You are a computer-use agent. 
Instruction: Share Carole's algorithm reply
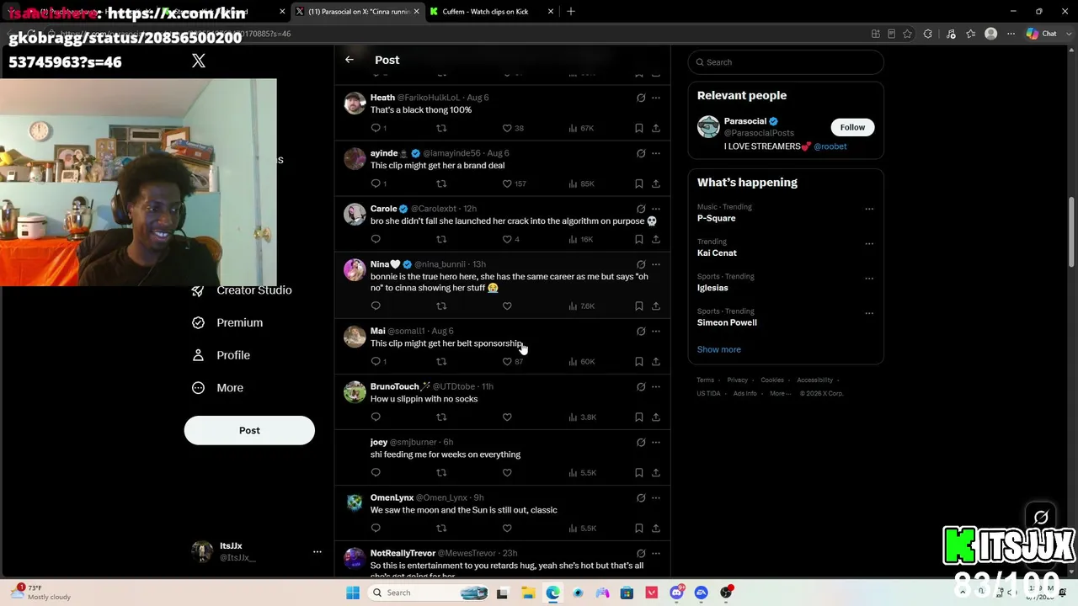656,239
